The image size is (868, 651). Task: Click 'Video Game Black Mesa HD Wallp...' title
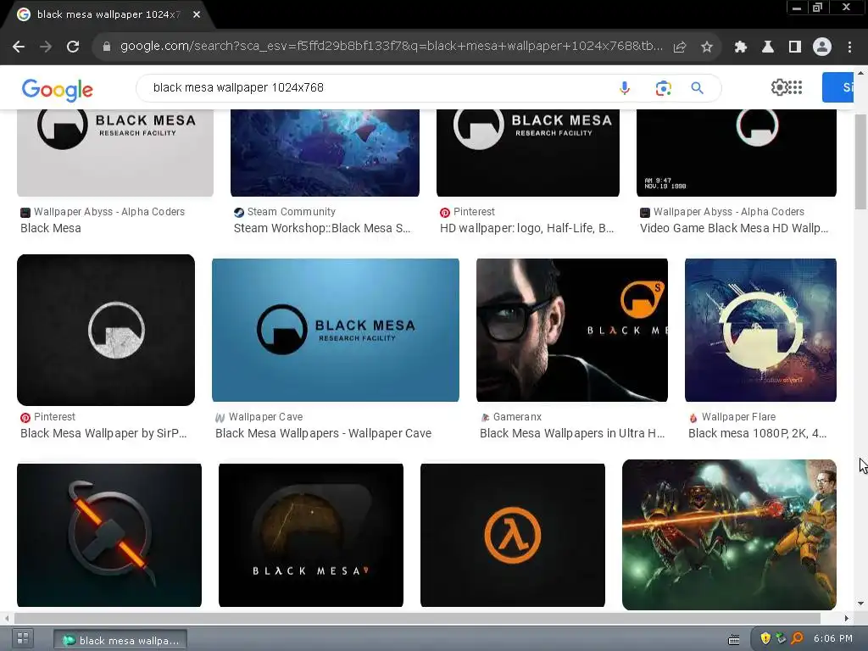point(734,228)
